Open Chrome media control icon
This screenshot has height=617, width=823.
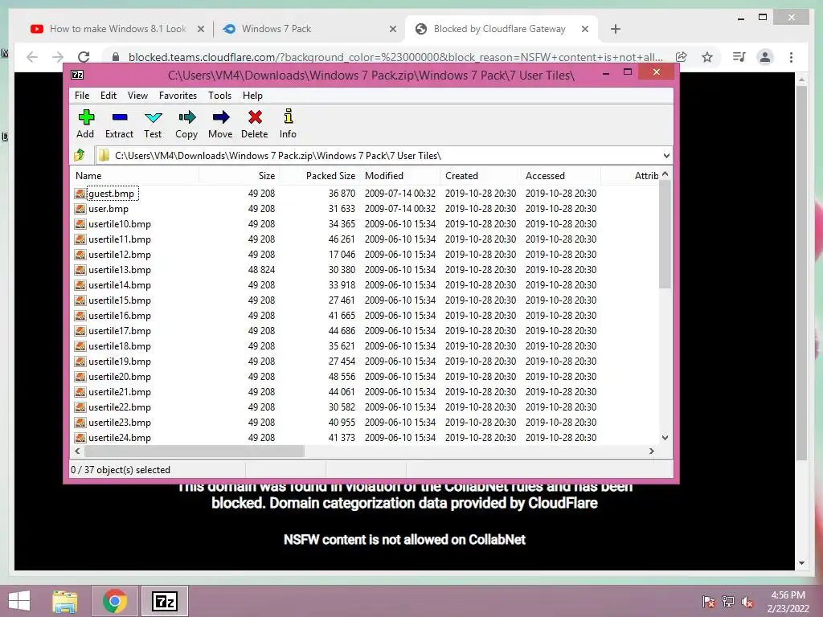click(x=739, y=57)
